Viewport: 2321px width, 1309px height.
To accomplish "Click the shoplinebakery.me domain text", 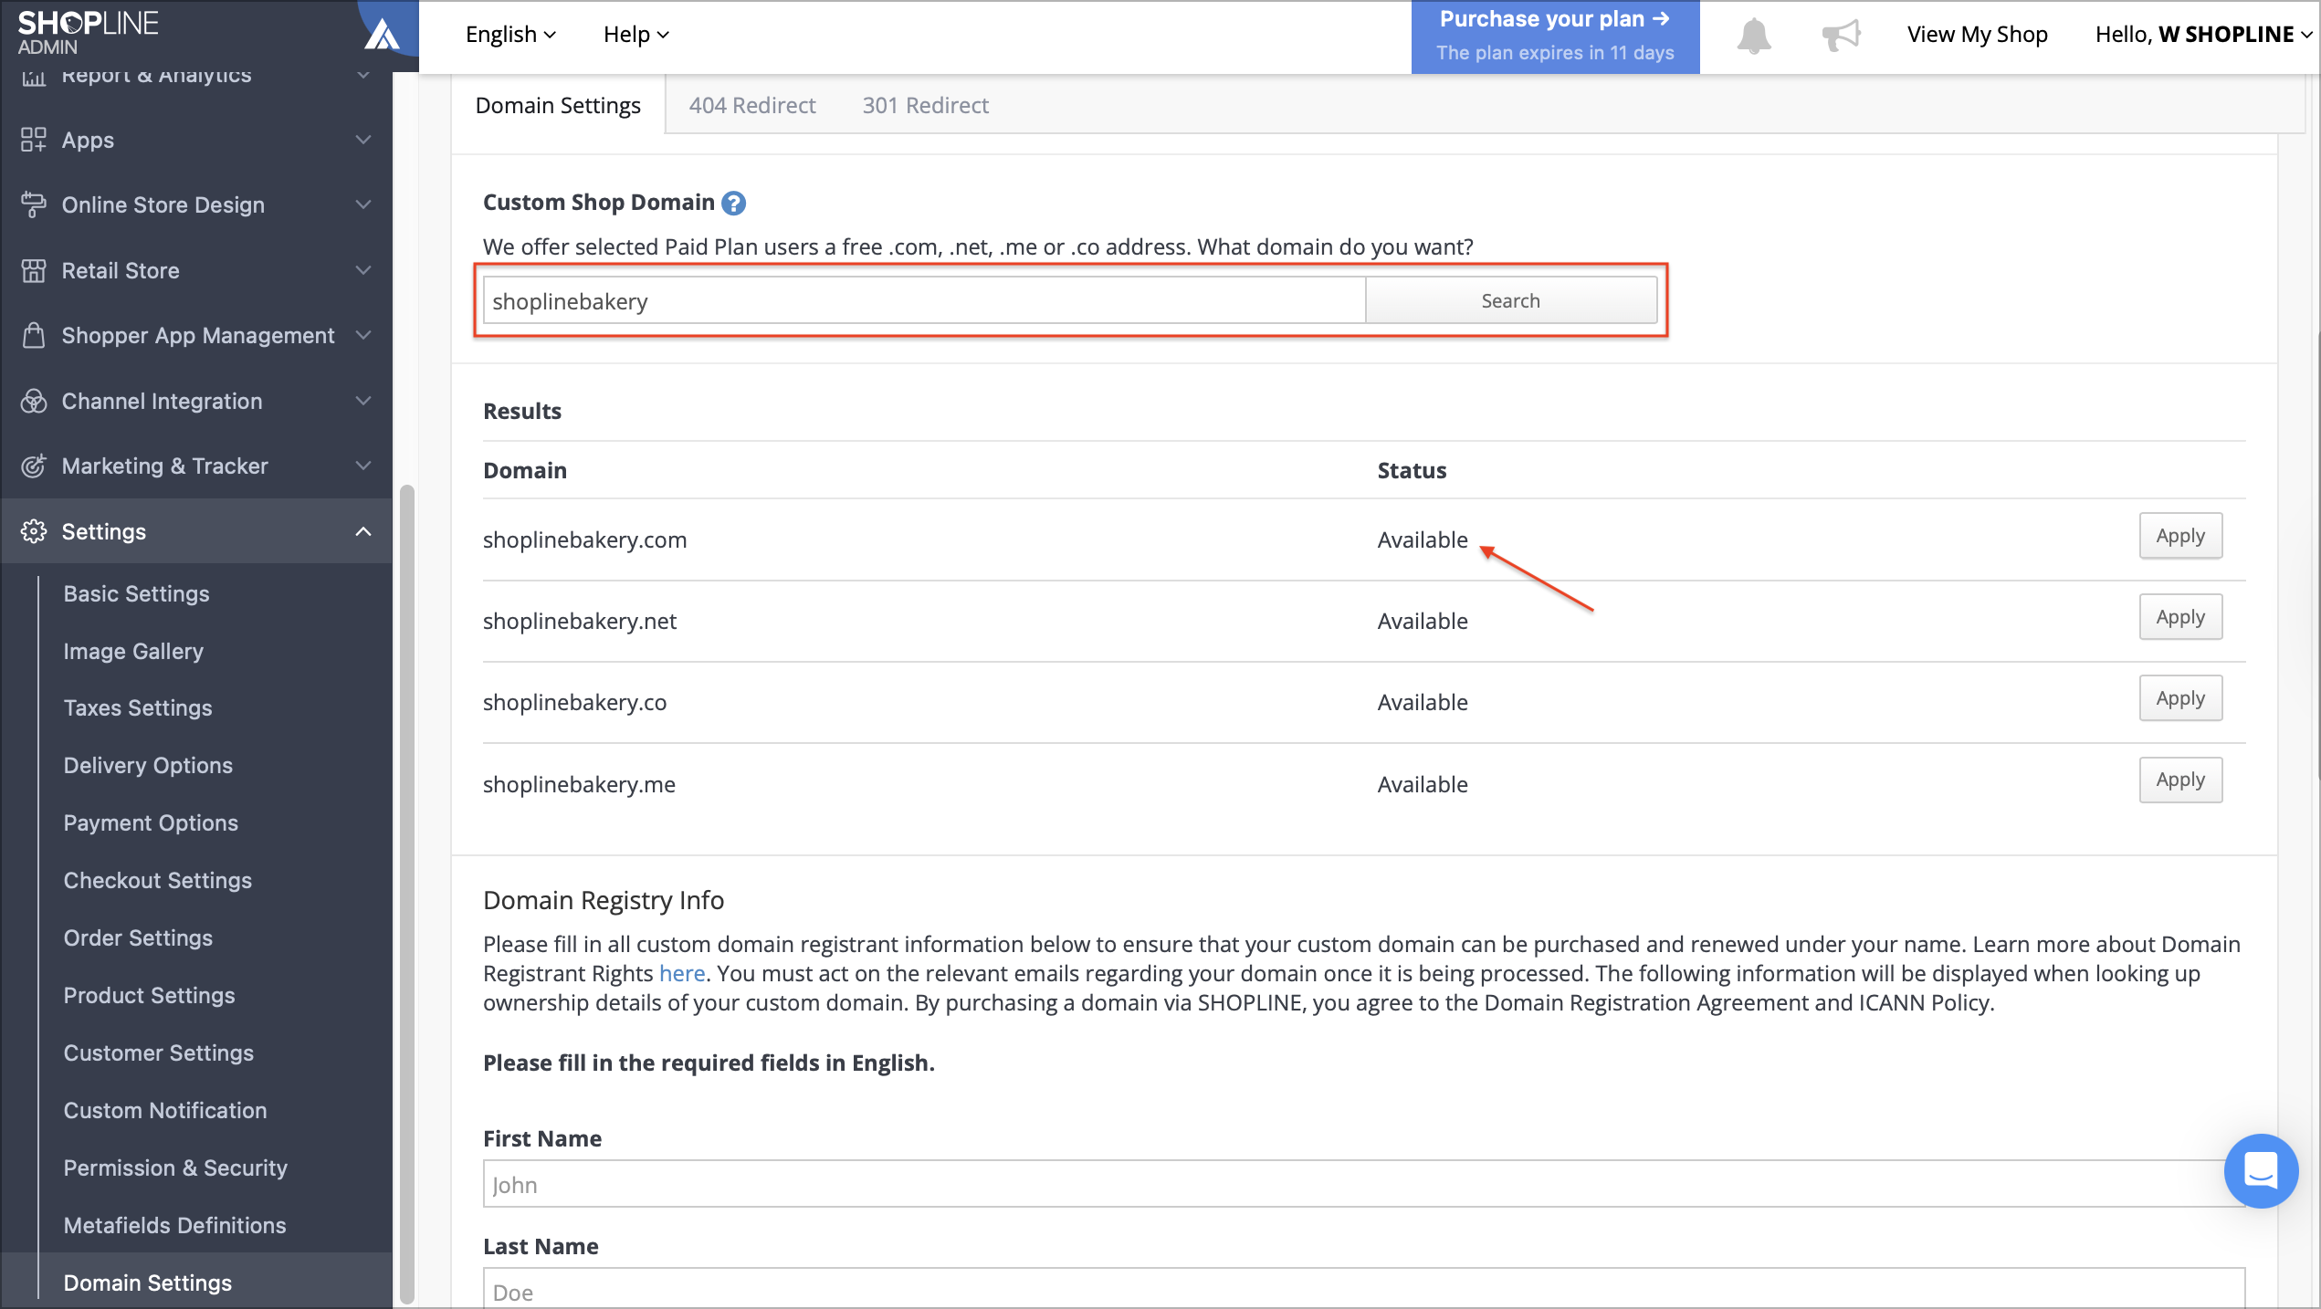I will [579, 784].
